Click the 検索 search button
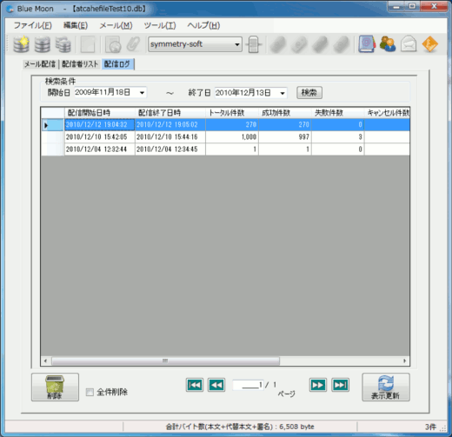Image resolution: width=452 pixels, height=437 pixels. [x=309, y=93]
